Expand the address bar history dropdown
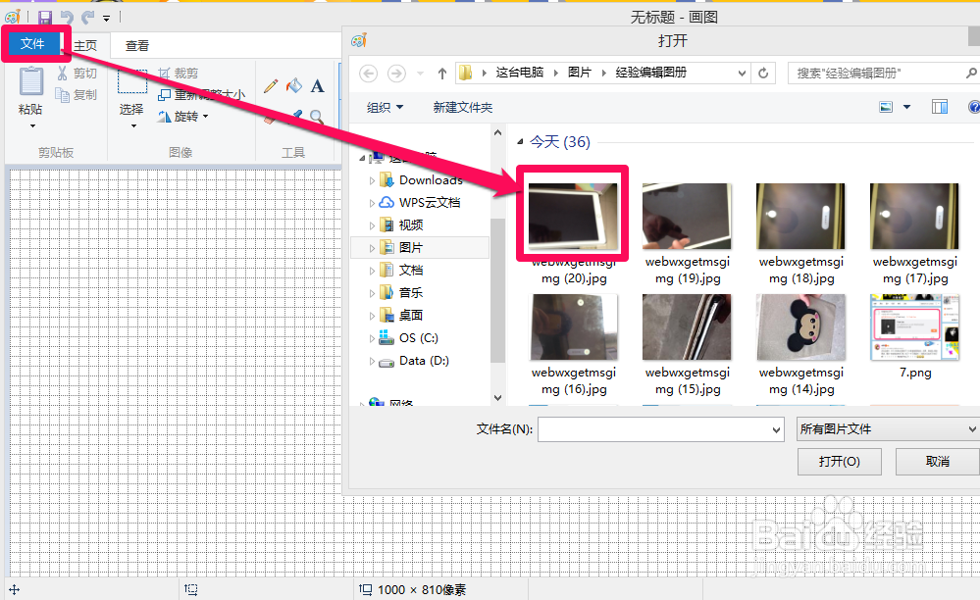 (742, 74)
